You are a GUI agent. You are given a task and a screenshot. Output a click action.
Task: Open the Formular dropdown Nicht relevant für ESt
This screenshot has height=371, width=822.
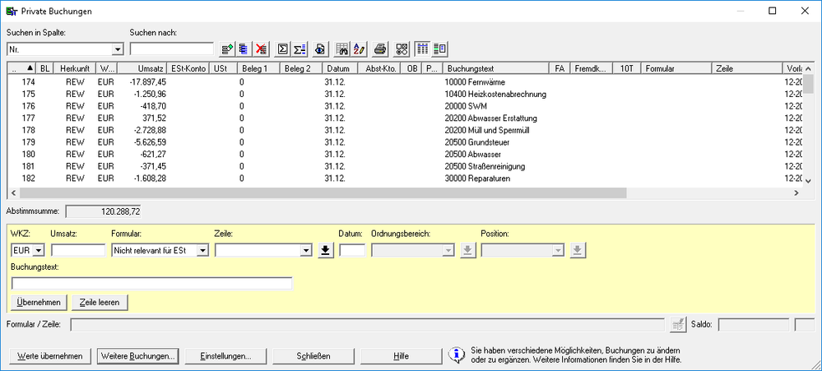pos(202,250)
